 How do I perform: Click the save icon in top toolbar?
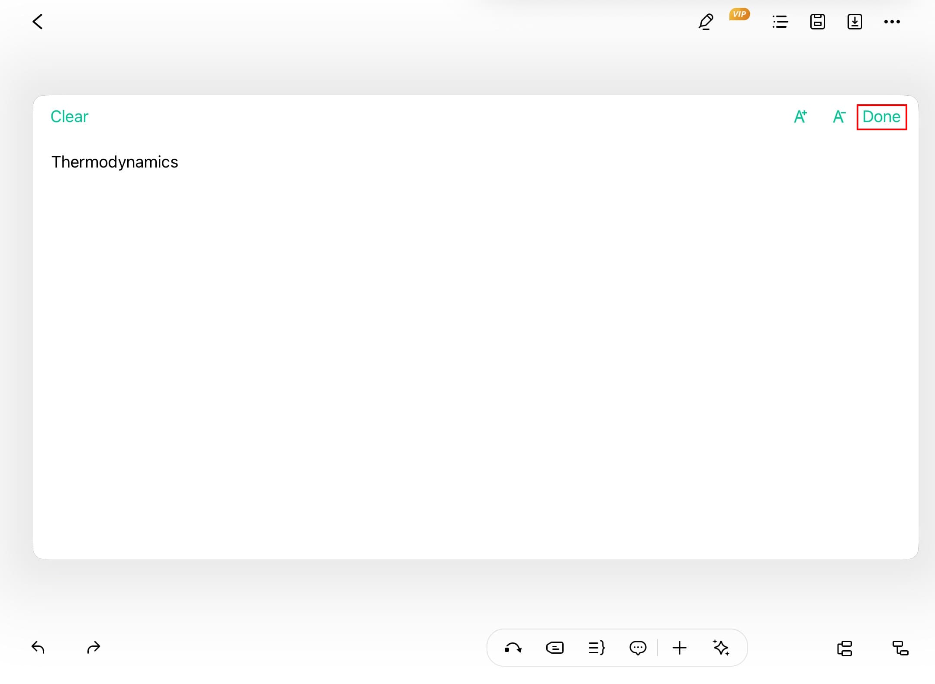tap(817, 22)
